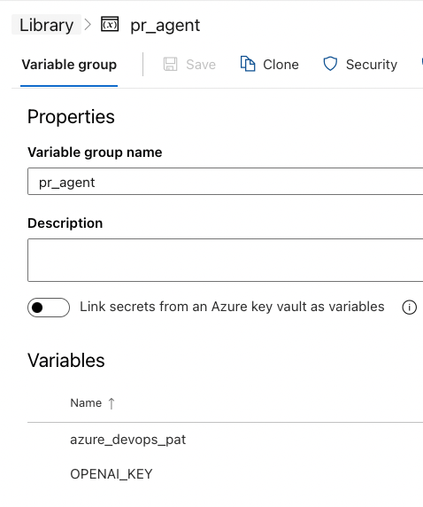Image resolution: width=423 pixels, height=507 pixels.
Task: Enable Link secrets from Azure key vault toggle
Action: (x=49, y=308)
